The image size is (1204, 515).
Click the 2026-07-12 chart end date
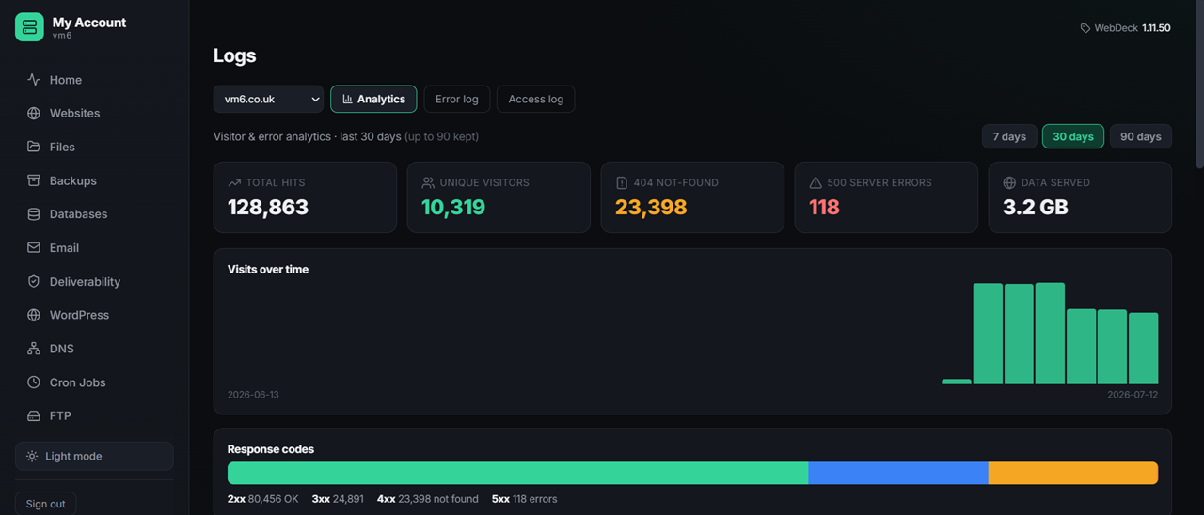[1133, 395]
